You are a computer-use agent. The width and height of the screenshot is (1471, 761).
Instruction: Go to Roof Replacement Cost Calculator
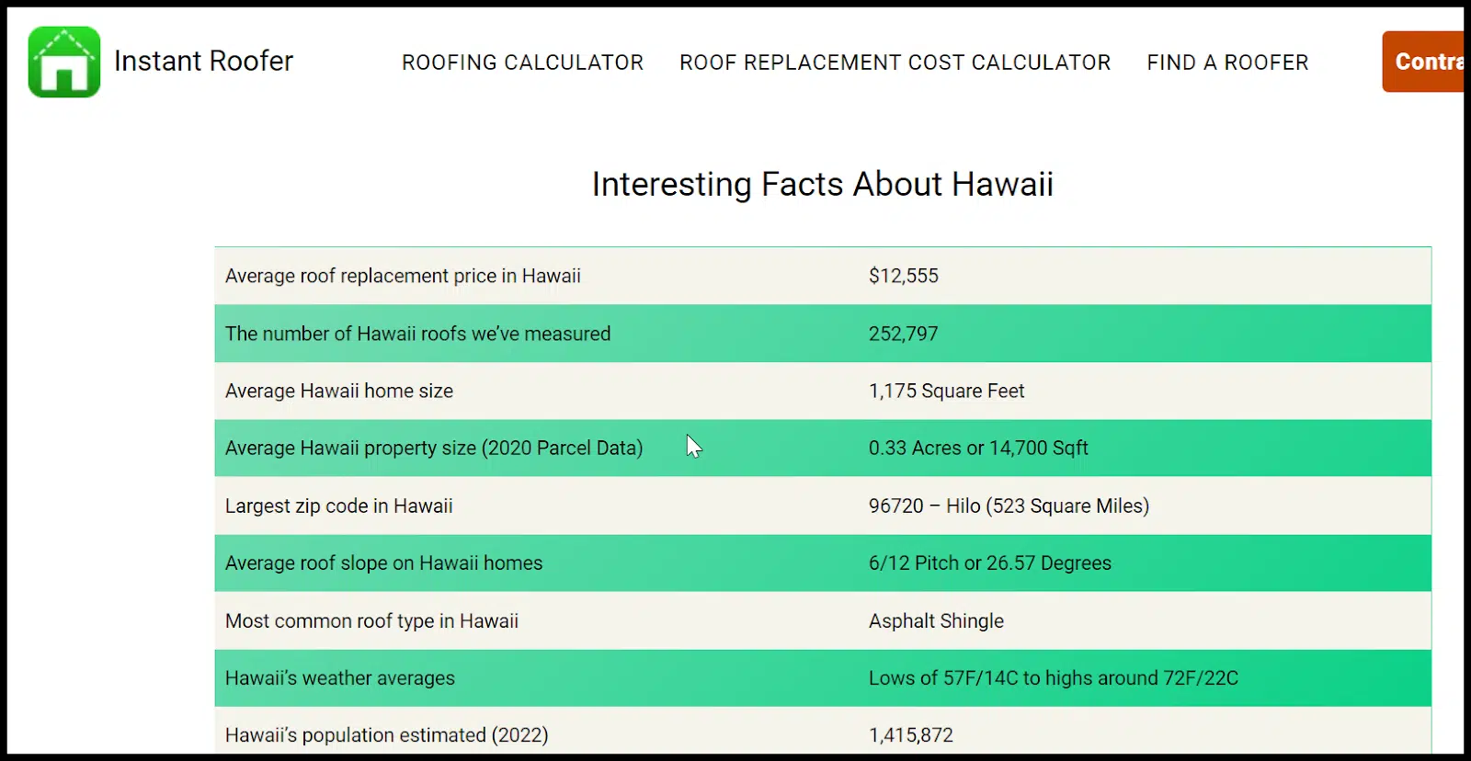[x=895, y=62]
